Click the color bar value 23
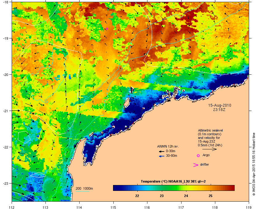Image resolution: width=258 pixels, height=209 pixels. pyautogui.click(x=162, y=196)
